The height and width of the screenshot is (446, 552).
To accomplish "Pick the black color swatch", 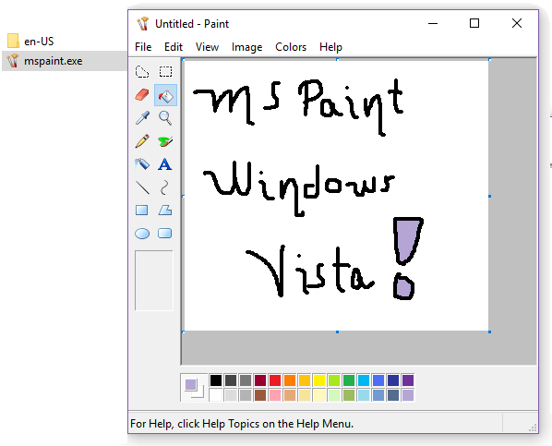I will pyautogui.click(x=216, y=380).
